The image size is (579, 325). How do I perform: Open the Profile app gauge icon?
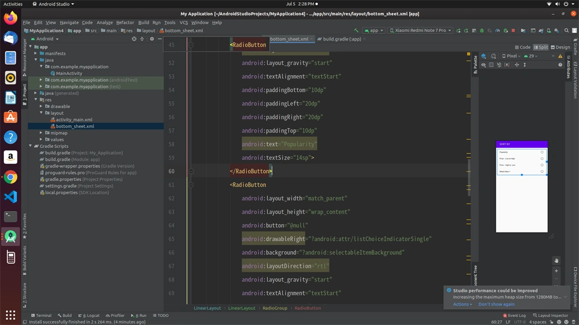(498, 30)
